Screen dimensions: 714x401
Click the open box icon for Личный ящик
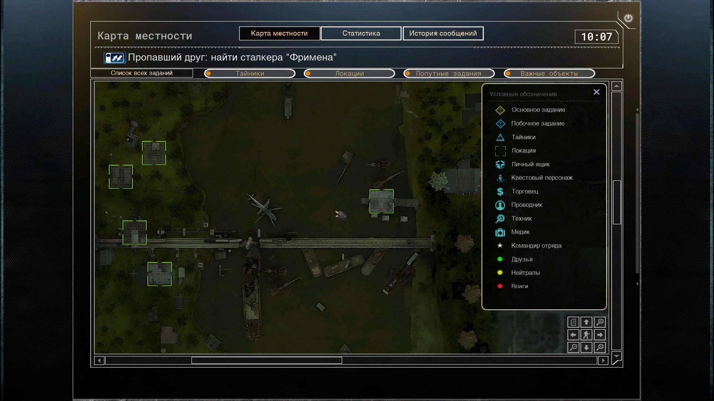pos(500,164)
